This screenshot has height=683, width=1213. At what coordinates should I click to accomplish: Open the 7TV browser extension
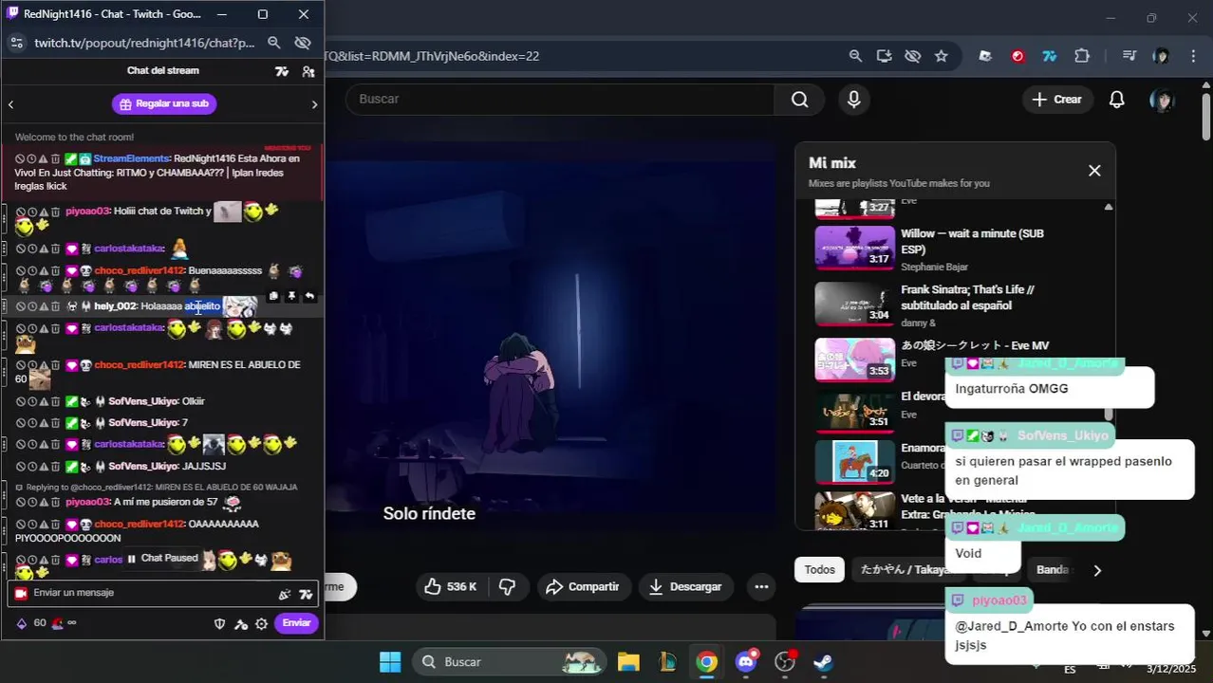1049,56
